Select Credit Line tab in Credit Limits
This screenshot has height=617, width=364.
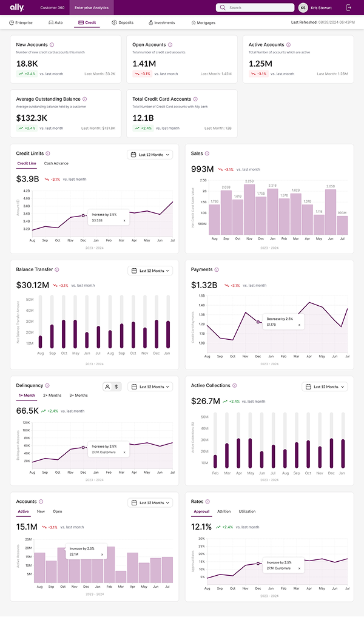[27, 163]
